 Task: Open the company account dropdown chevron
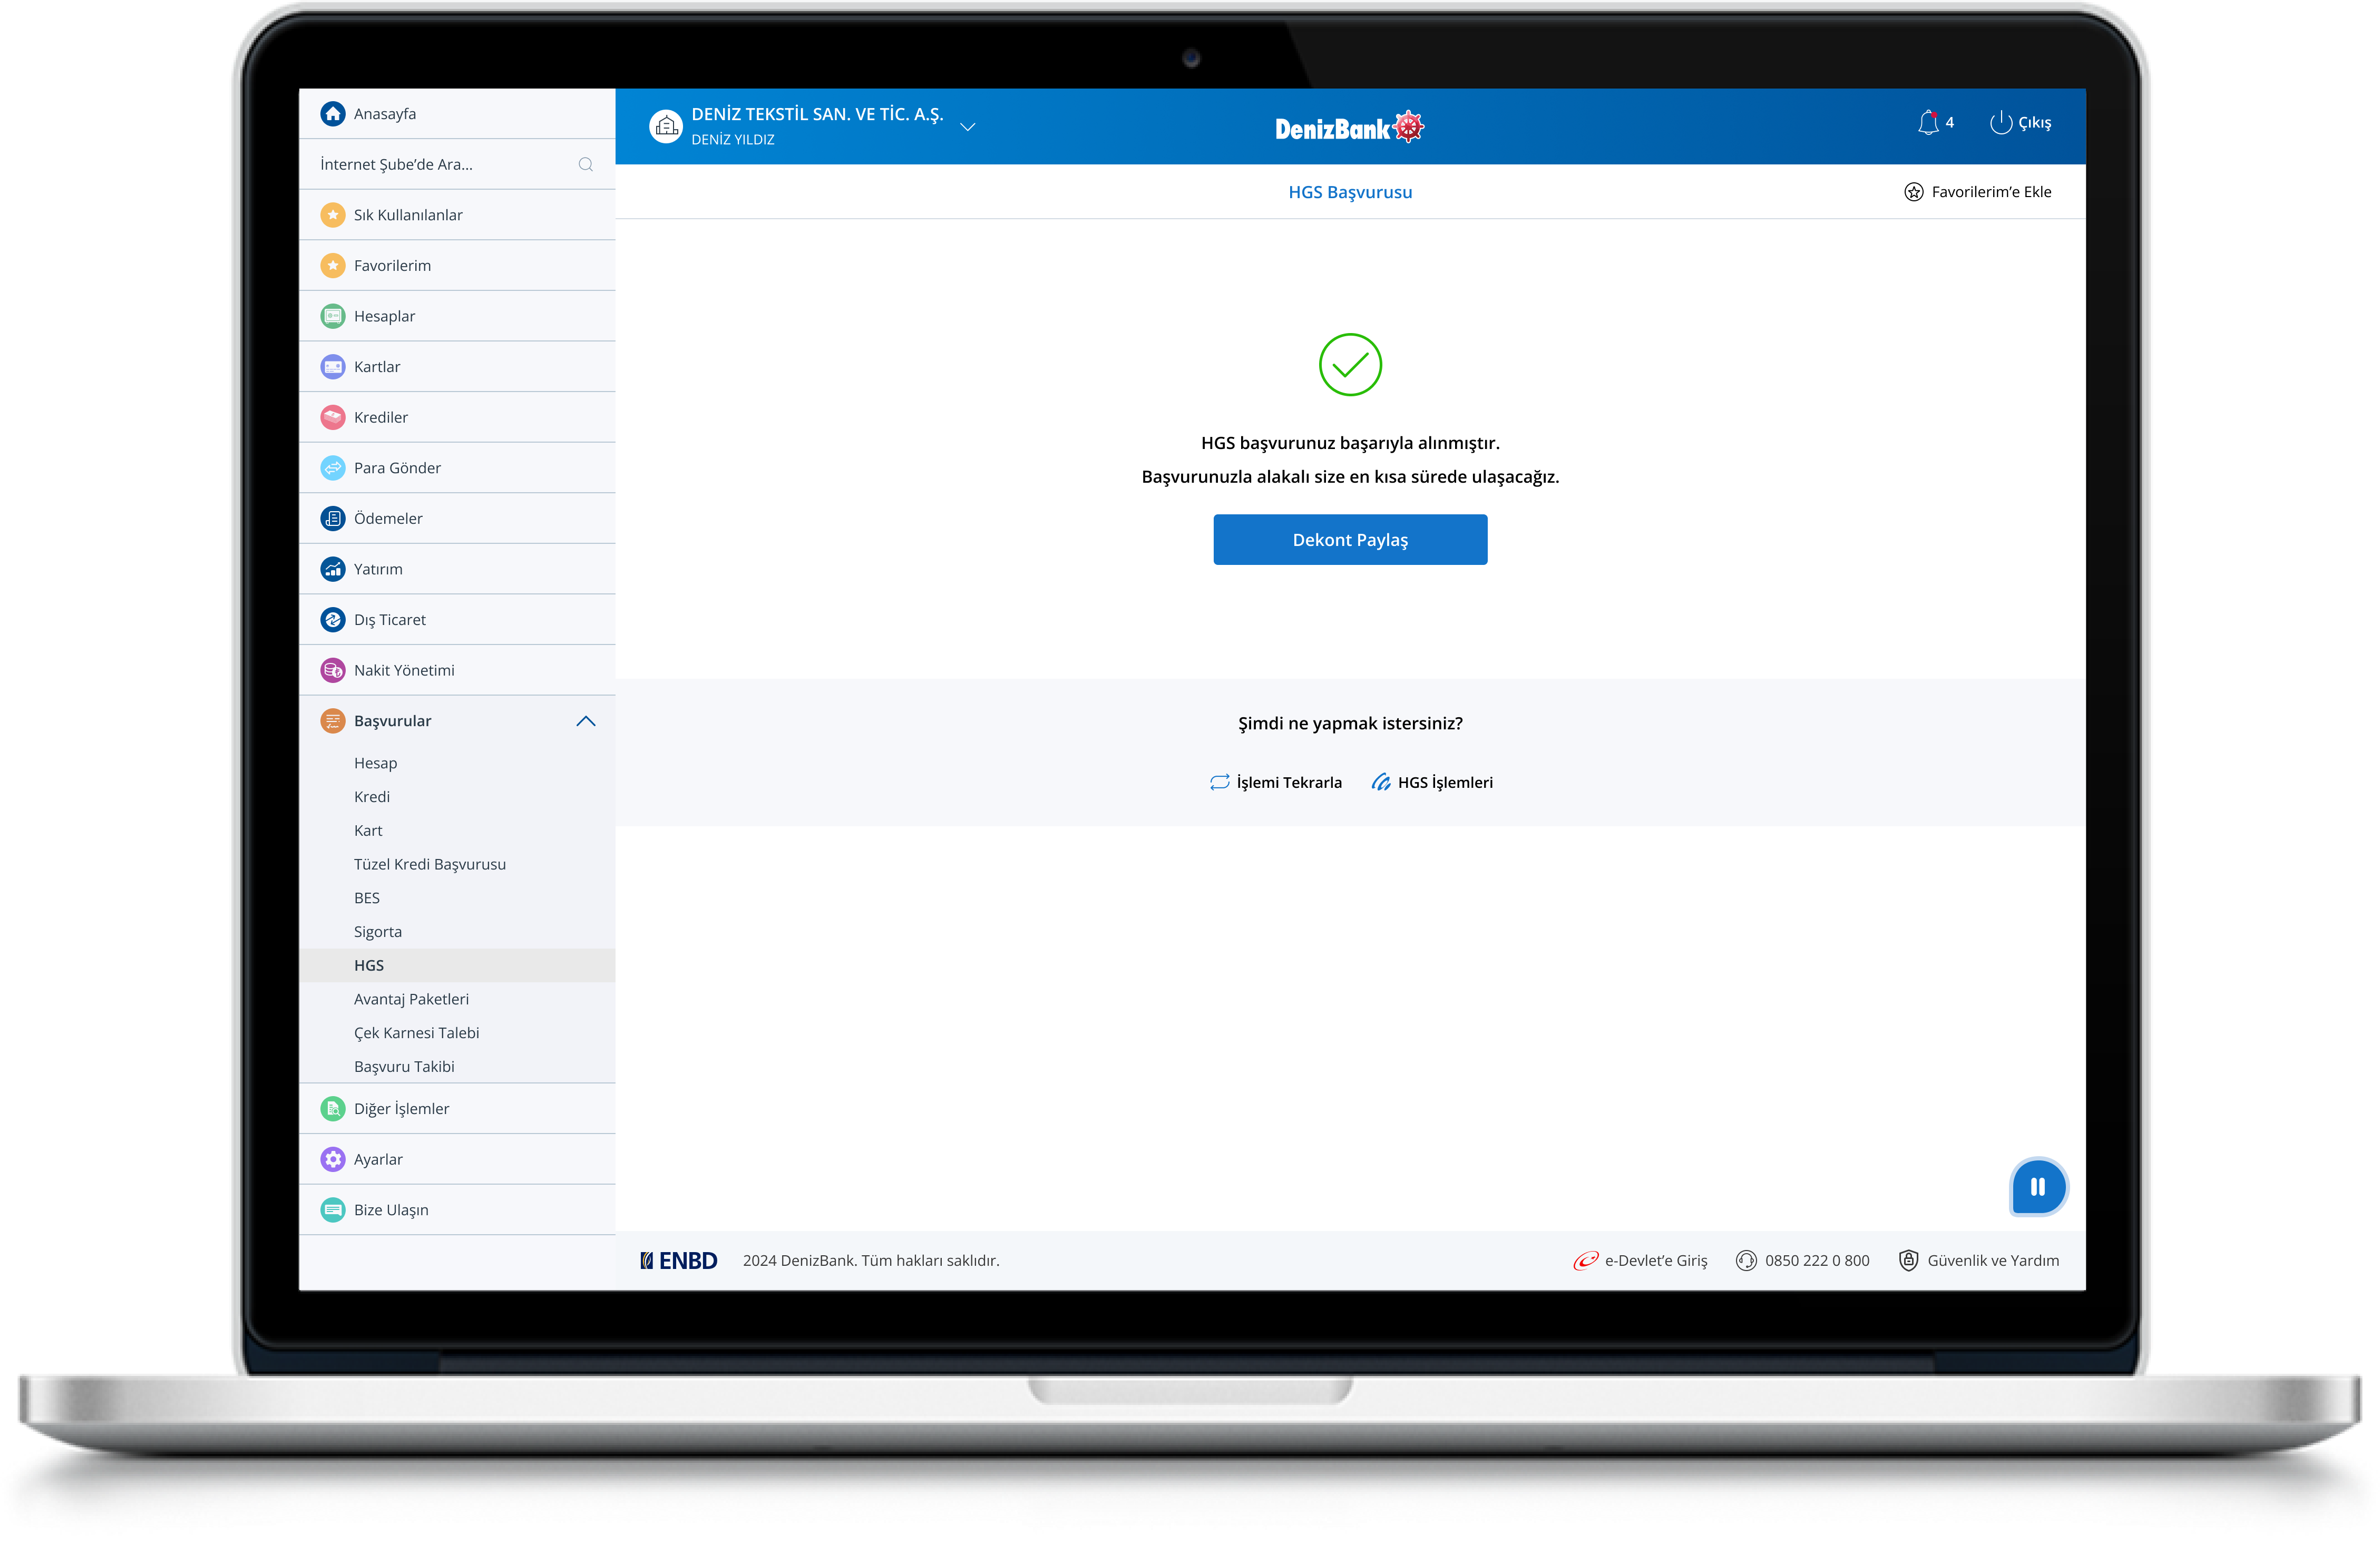click(x=967, y=127)
